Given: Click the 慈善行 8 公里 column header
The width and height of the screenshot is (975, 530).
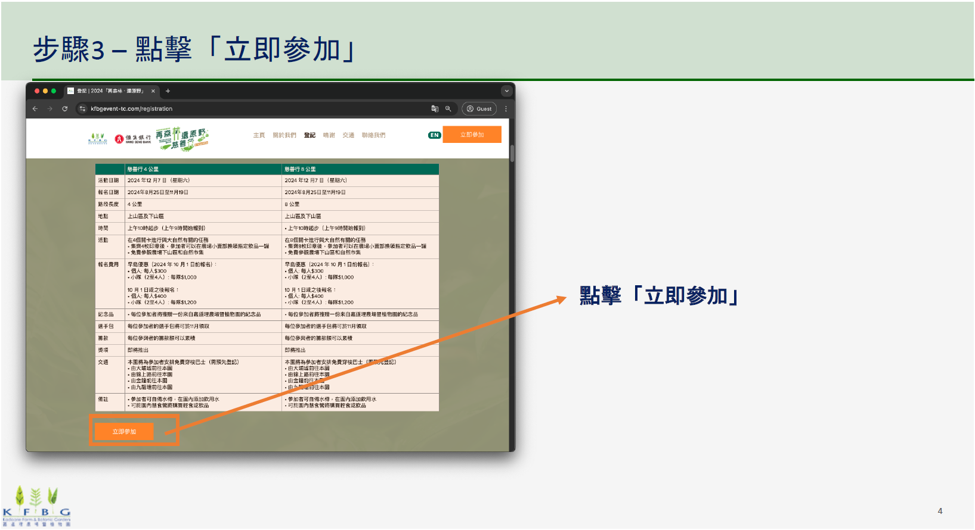Looking at the screenshot, I should (360, 169).
